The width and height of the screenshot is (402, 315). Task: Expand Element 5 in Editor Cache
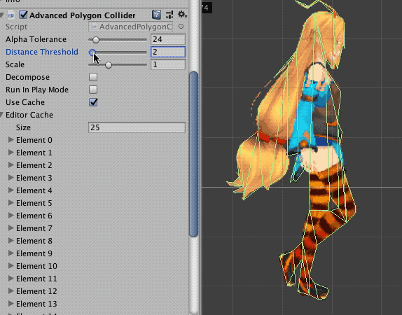(11, 202)
